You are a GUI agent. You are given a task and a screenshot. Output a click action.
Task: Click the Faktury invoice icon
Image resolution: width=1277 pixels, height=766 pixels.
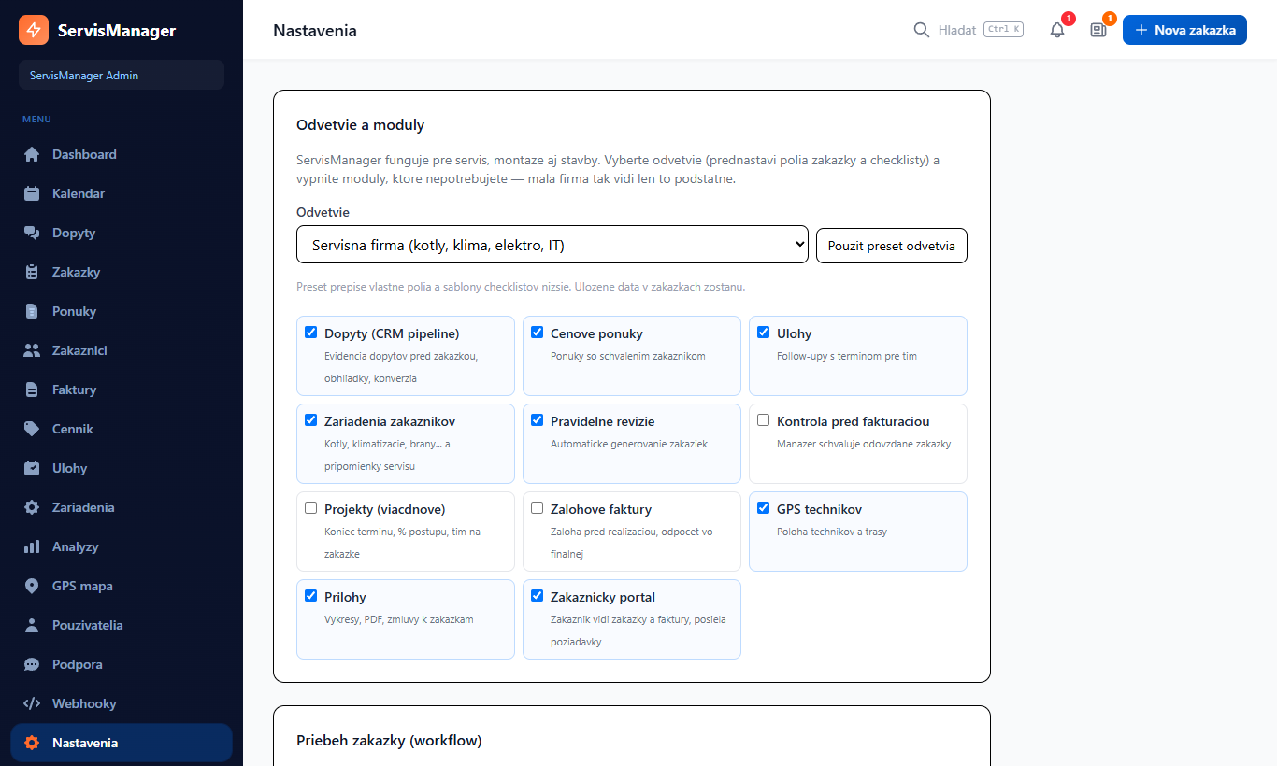(x=32, y=390)
